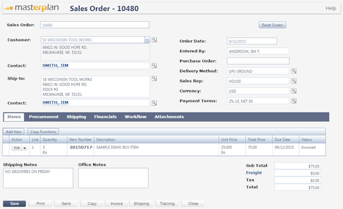The image size is (343, 209).
Task: Open lookup beside the bill-to Contact field
Action: point(154,66)
